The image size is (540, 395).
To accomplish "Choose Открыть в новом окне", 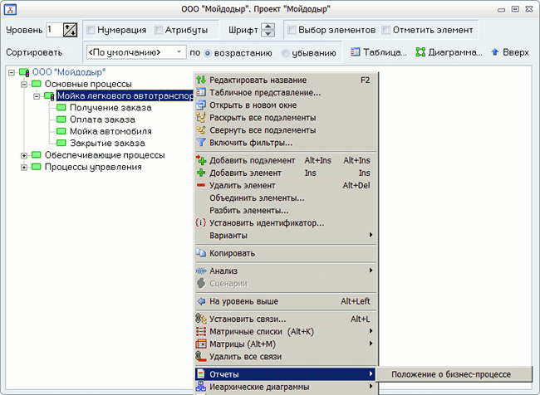I will pos(286,105).
